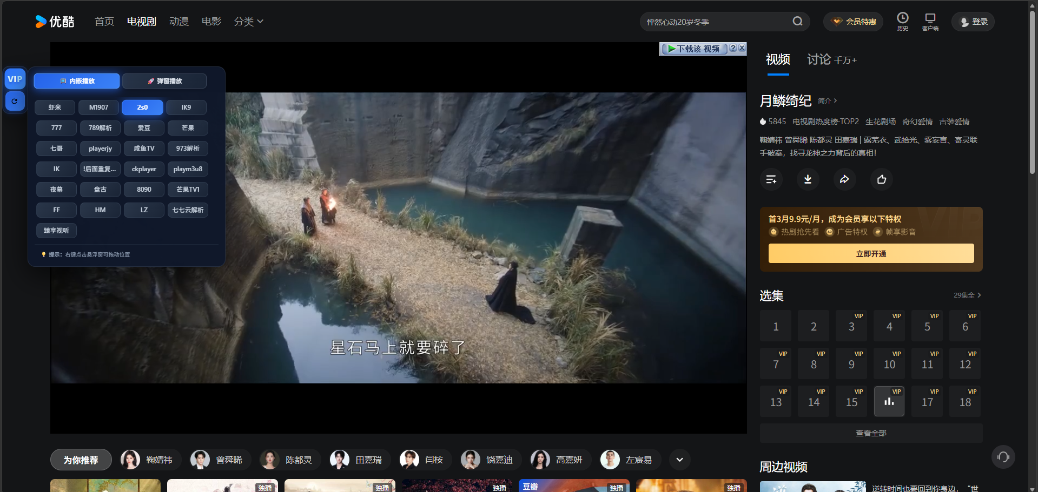Click the 为你推荐 recommendation button
Image resolution: width=1038 pixels, height=492 pixels.
(81, 460)
